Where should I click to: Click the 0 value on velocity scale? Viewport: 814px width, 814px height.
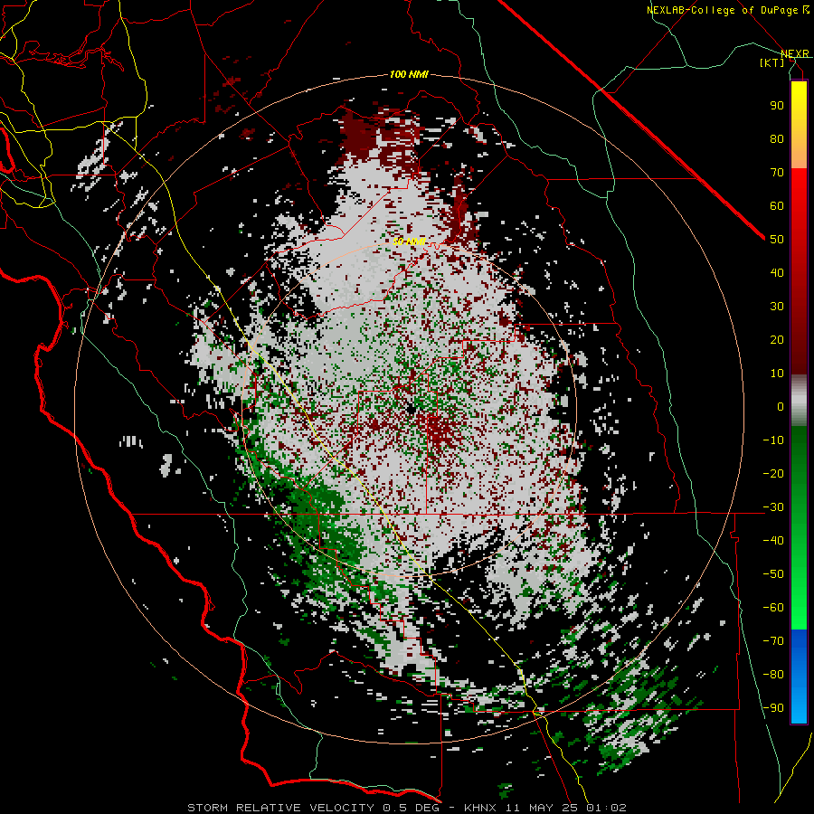[x=781, y=407]
